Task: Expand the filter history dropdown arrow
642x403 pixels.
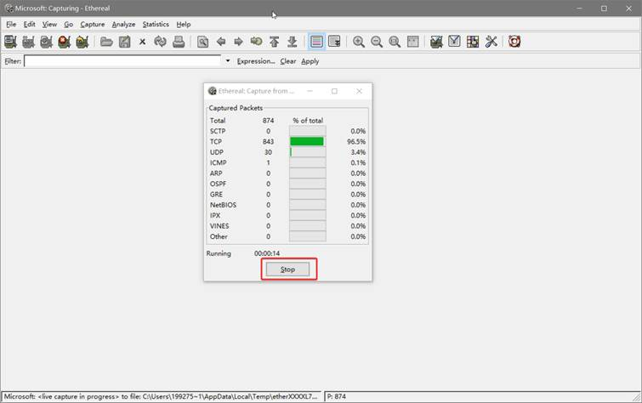Action: (228, 61)
